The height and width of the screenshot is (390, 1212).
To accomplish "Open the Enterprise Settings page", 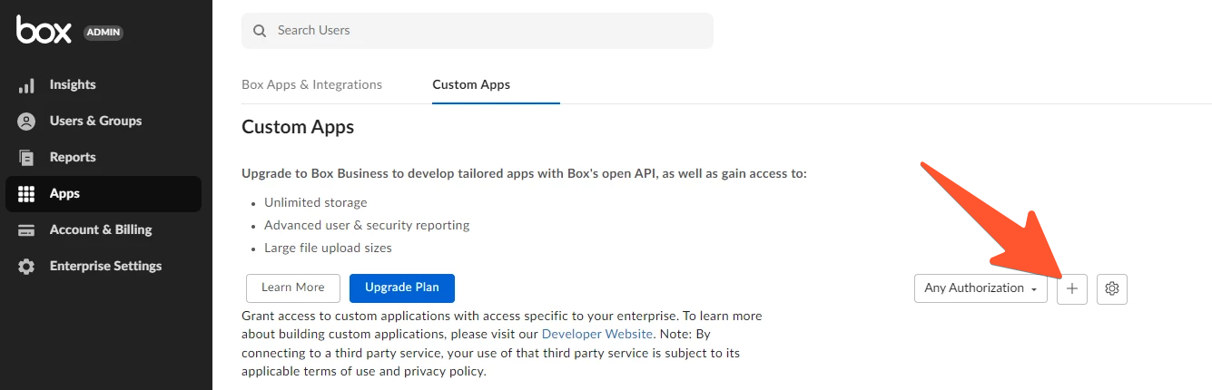I will (103, 267).
